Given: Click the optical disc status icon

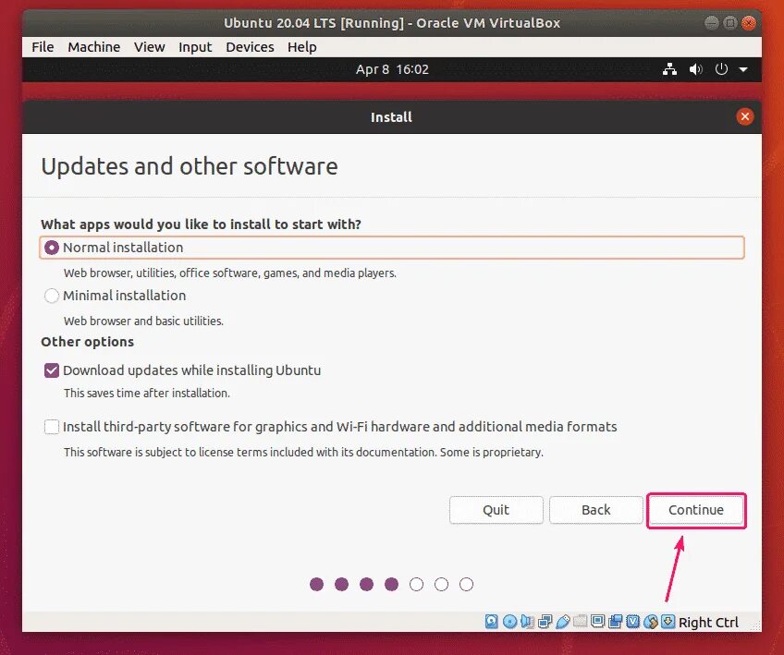Looking at the screenshot, I should click(x=510, y=621).
